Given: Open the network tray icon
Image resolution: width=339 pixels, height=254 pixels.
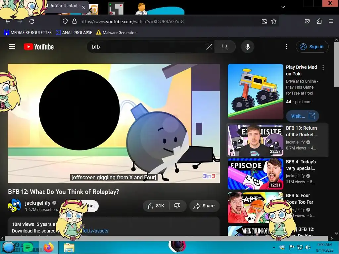Looking at the screenshot, I should [300, 247].
